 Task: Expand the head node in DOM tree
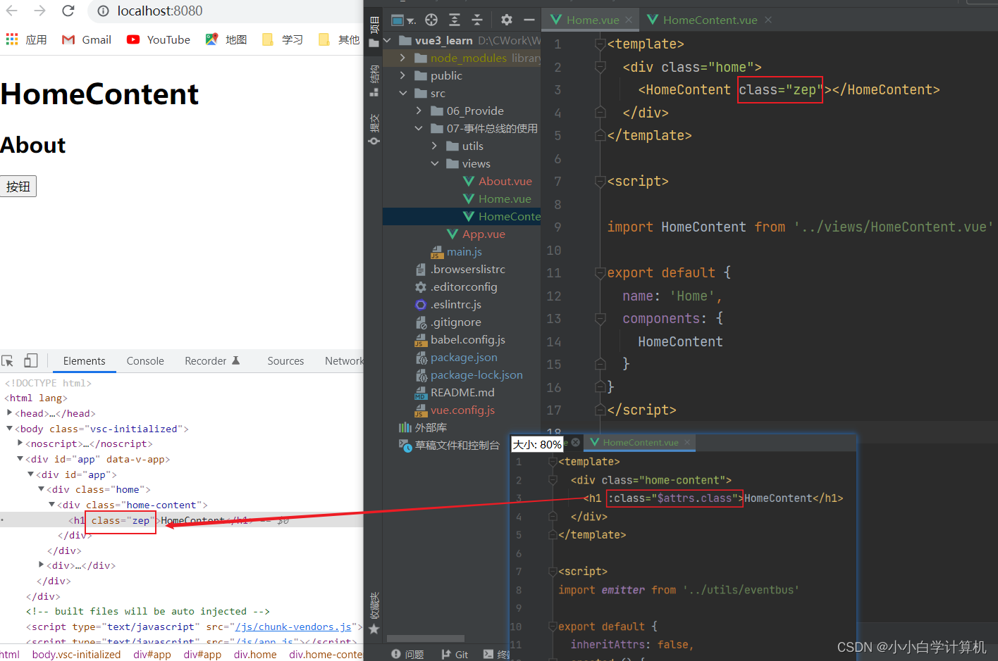tap(9, 413)
